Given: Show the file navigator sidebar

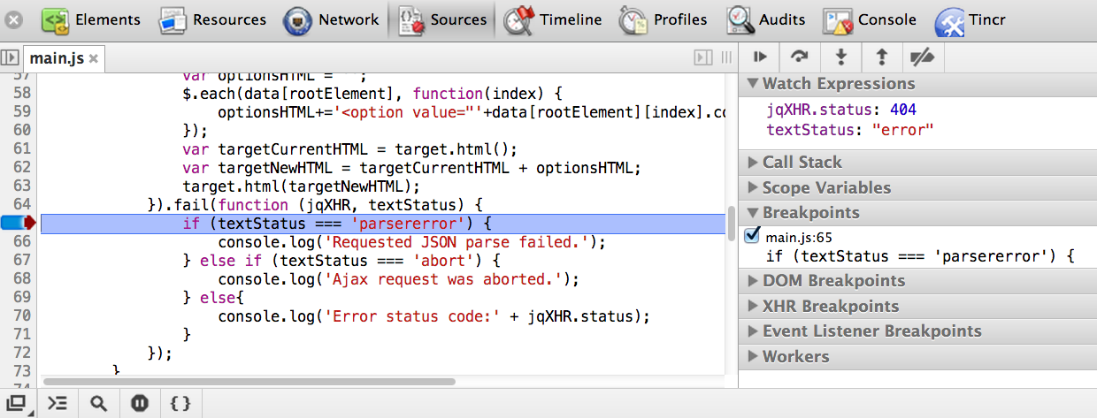Looking at the screenshot, I should click(x=10, y=57).
